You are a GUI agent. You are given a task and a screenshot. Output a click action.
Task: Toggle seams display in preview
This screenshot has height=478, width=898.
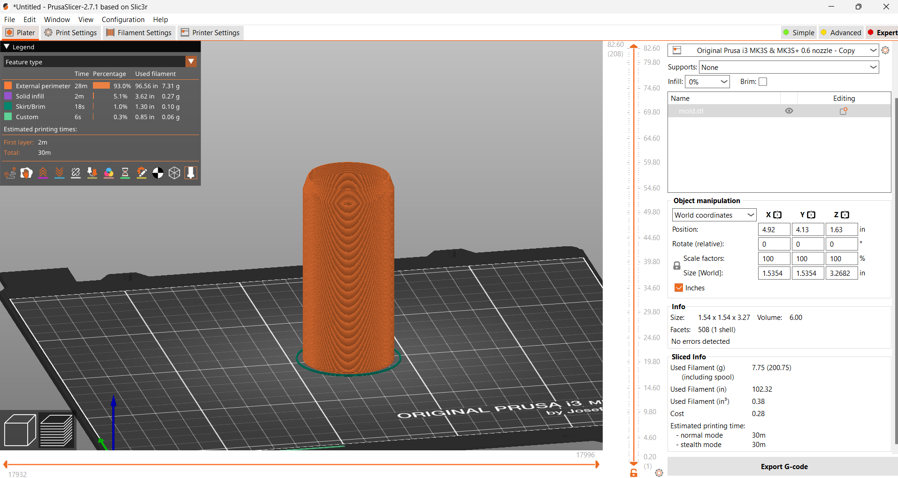click(x=76, y=173)
